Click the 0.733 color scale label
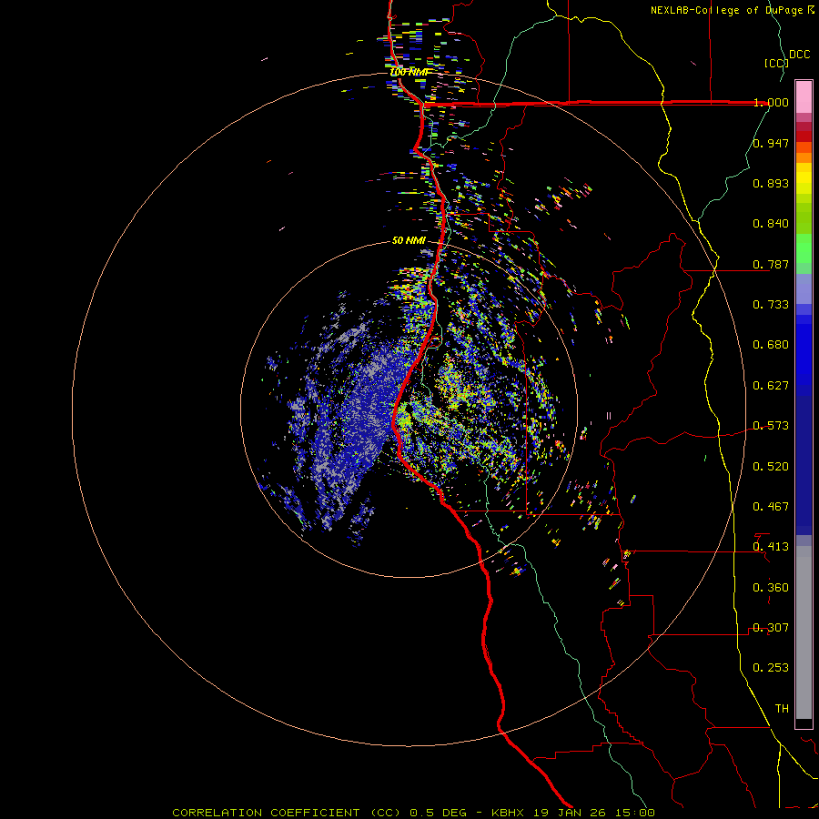 771,305
